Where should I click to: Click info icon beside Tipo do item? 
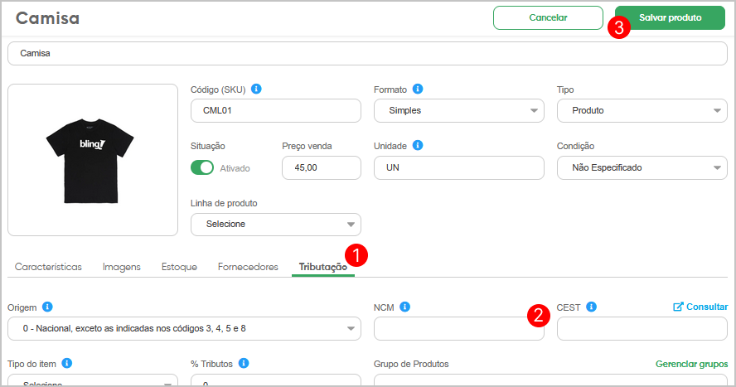pyautogui.click(x=67, y=364)
